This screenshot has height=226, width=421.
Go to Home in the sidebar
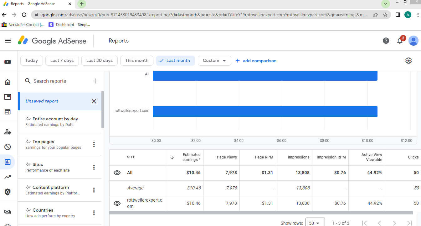[8, 82]
